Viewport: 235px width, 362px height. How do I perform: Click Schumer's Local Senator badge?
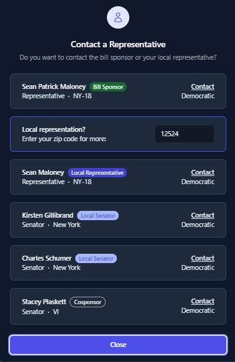(96, 259)
